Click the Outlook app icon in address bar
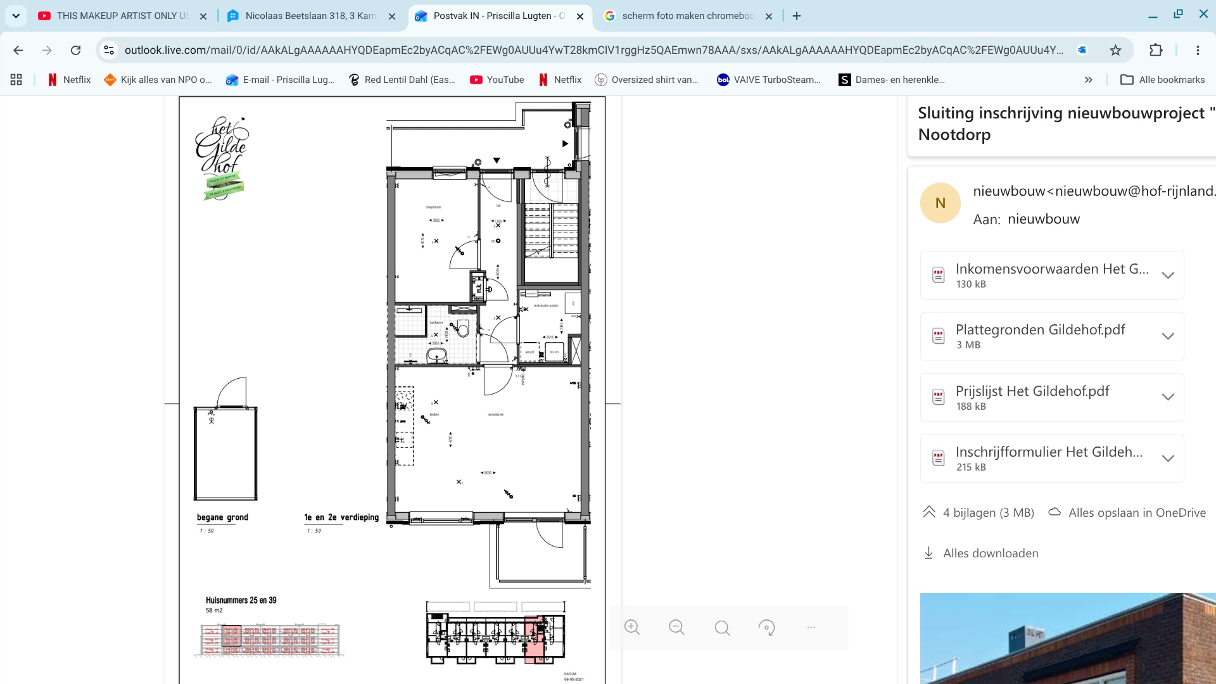1216x684 pixels. click(1082, 50)
